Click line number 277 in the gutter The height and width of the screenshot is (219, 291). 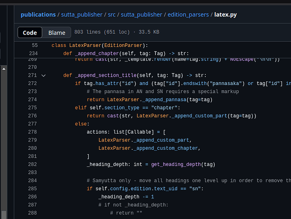(x=33, y=124)
